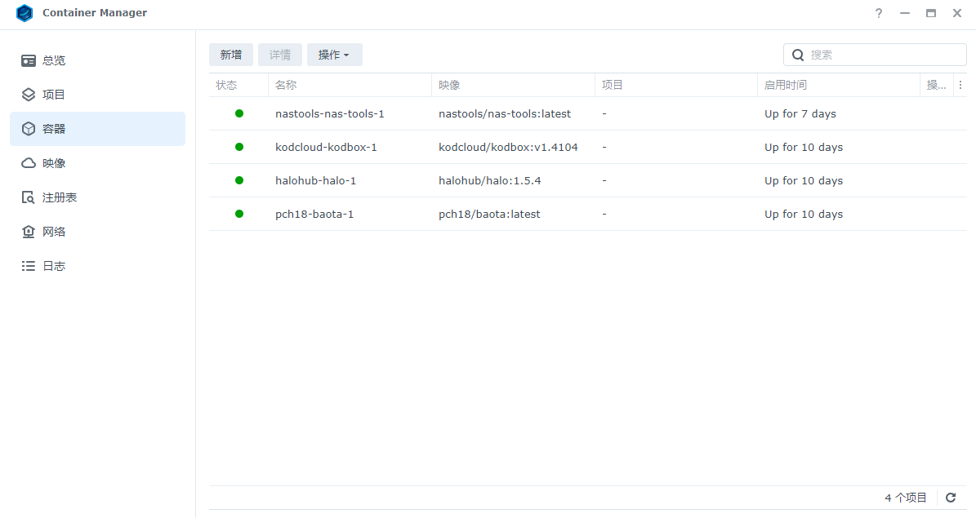
Task: Click the 详情 button
Action: coord(280,55)
